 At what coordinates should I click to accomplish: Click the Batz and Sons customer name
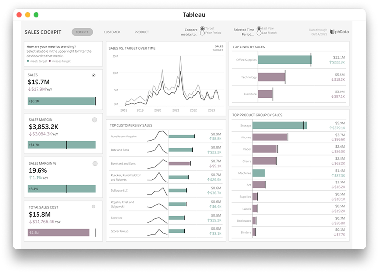tap(120, 150)
